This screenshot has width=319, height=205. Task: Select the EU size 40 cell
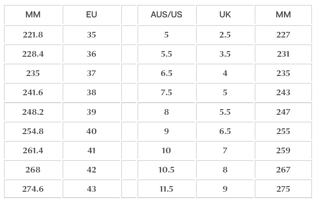coord(91,131)
